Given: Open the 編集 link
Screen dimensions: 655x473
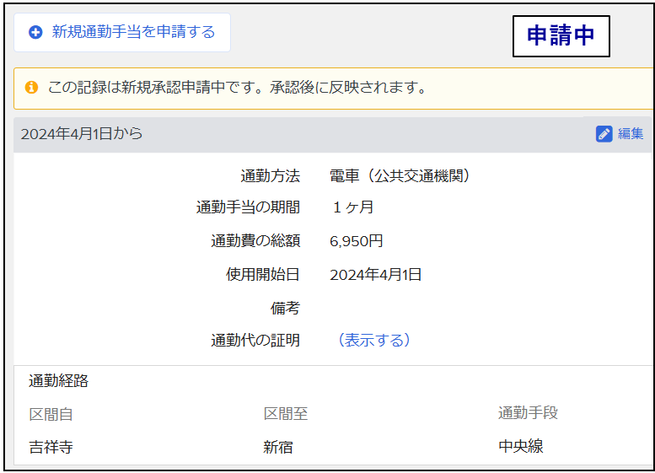Looking at the screenshot, I should click(631, 134).
